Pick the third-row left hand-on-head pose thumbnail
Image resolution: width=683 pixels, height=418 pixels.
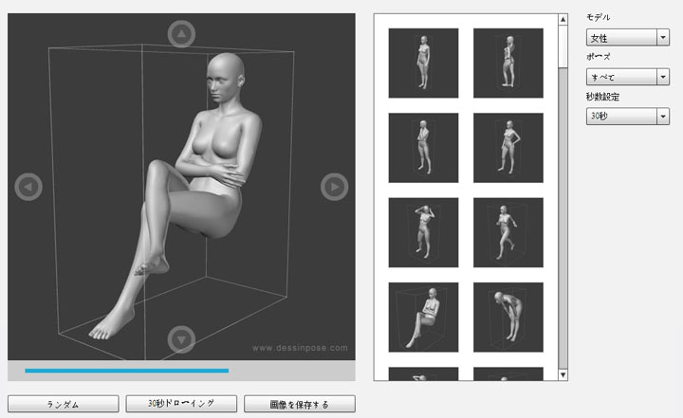tap(423, 232)
